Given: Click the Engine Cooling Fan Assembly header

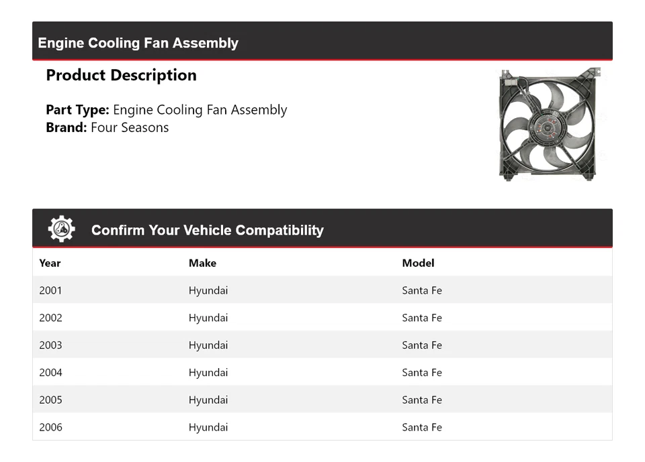Looking at the screenshot, I should click(x=138, y=43).
